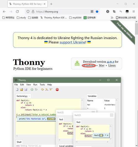Viewport: 138px width, 147px height.
Task: Click the Windows download link
Action: [89, 66]
